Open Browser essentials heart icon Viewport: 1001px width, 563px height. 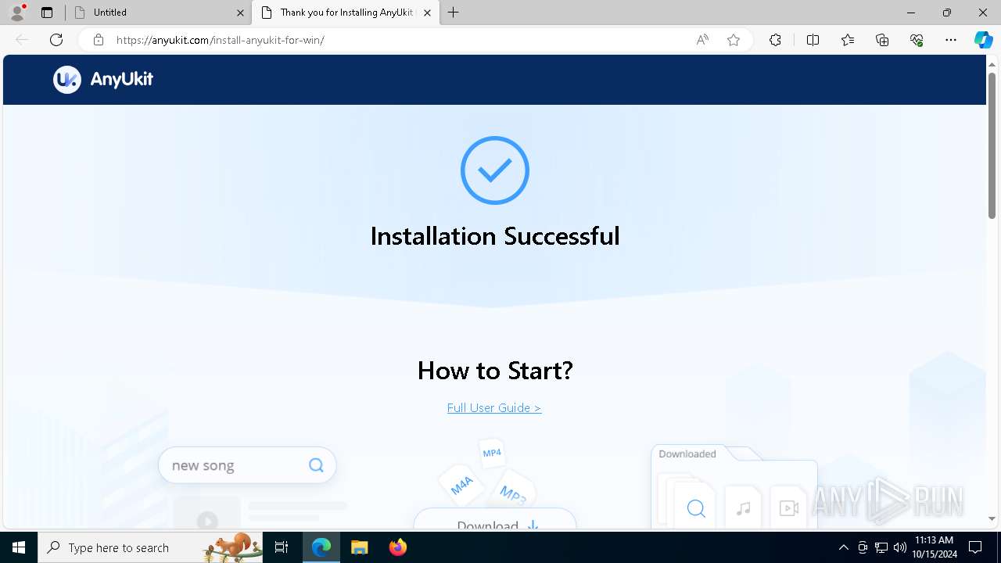pyautogui.click(x=917, y=40)
